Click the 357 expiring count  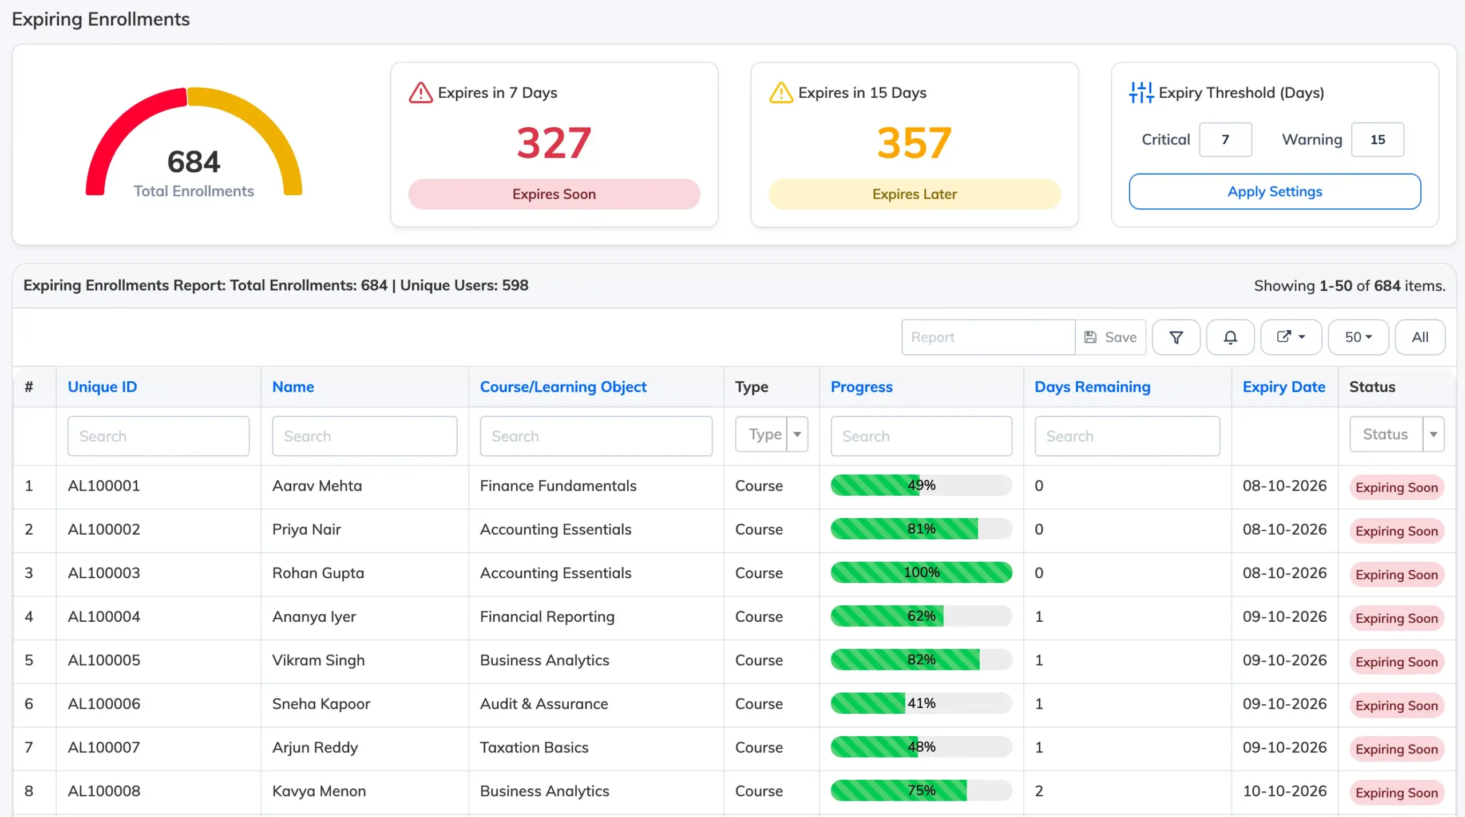[x=914, y=143]
